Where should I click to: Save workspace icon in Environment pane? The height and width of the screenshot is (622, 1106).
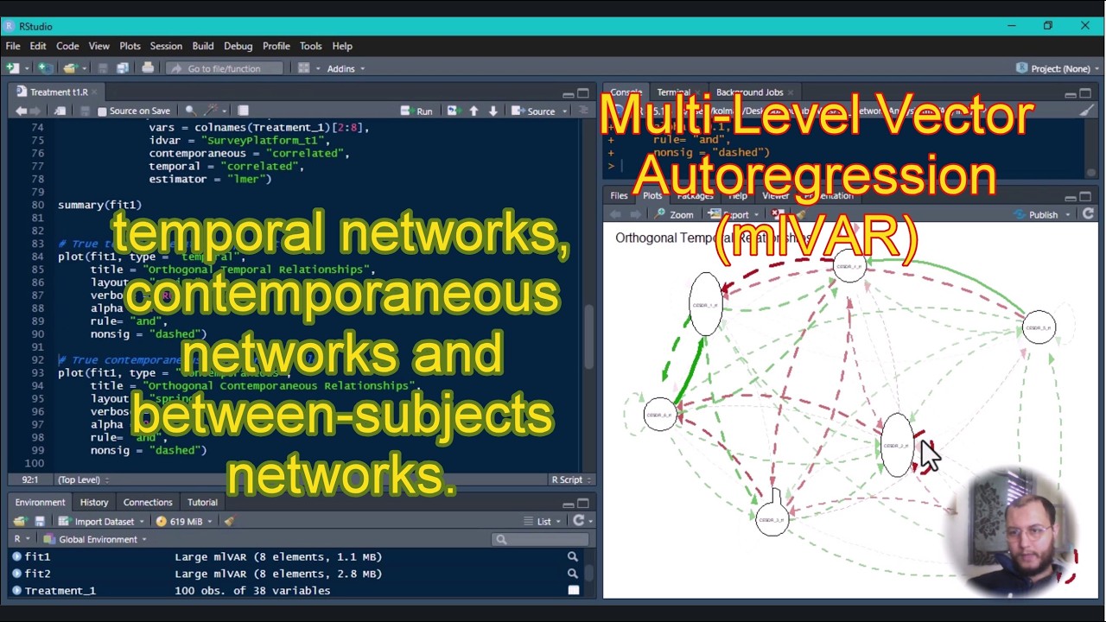click(x=40, y=521)
